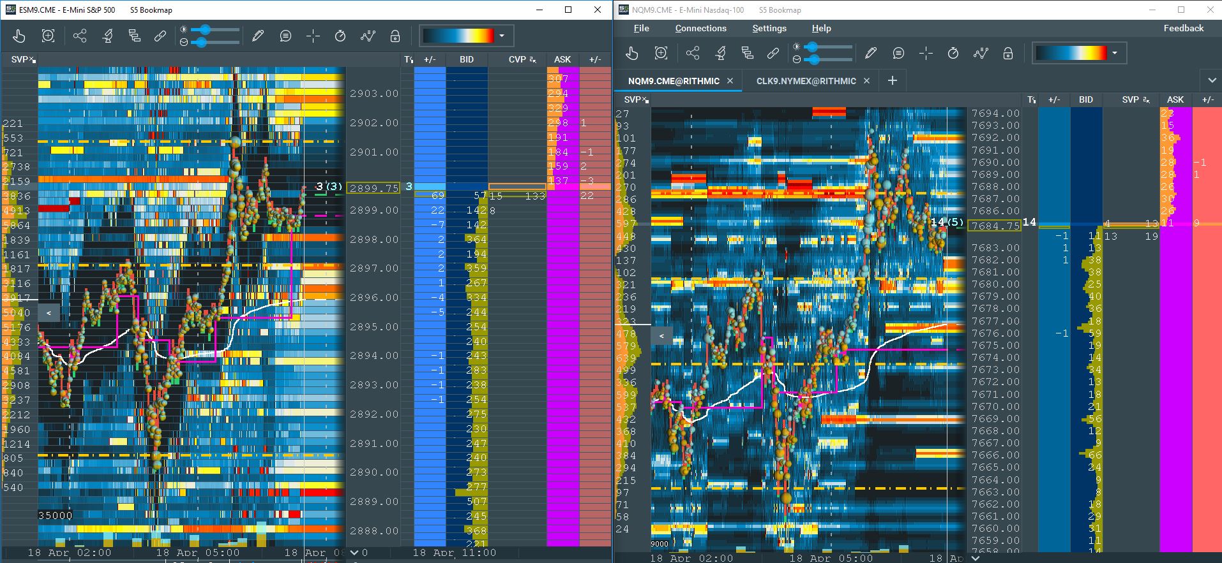Open the Help menu
This screenshot has width=1222, height=563.
click(822, 28)
